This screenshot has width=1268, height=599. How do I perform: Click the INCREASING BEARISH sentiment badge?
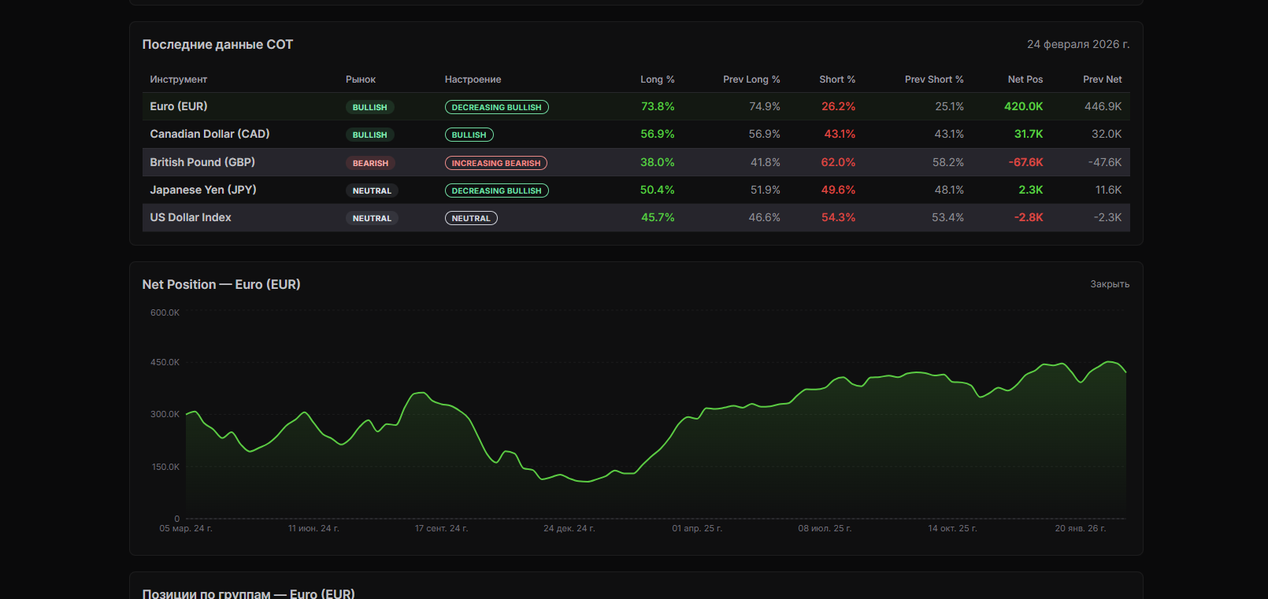tap(496, 163)
